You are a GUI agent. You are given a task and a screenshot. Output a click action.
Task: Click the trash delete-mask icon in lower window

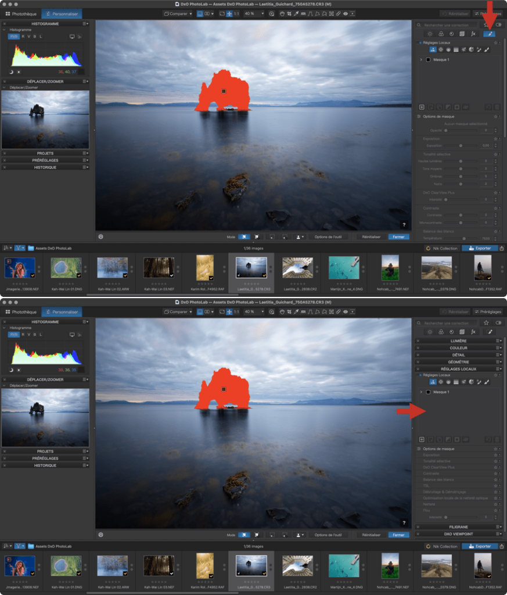[x=497, y=439]
